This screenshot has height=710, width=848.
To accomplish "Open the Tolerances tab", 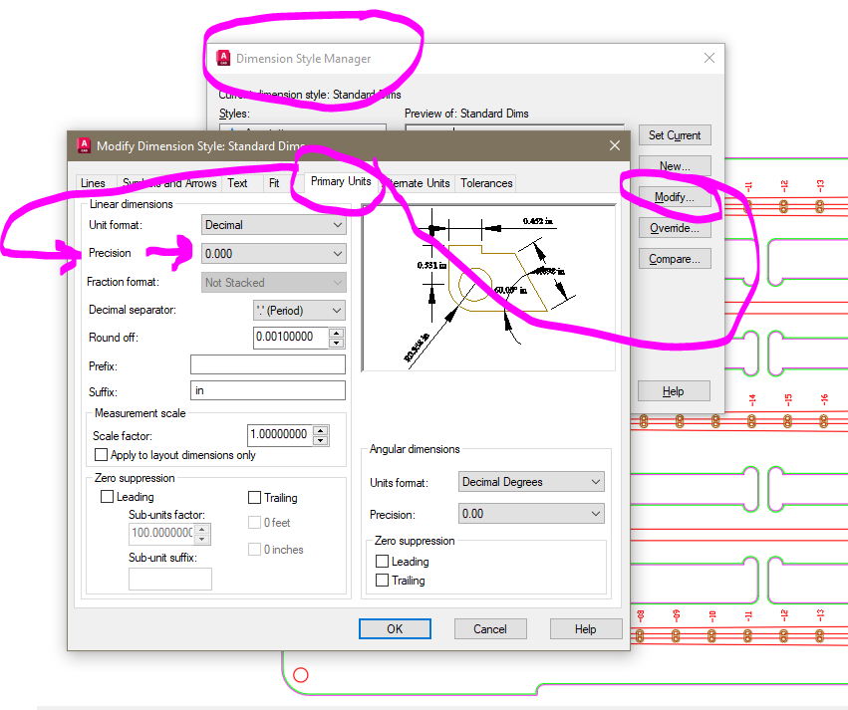I will pos(486,183).
